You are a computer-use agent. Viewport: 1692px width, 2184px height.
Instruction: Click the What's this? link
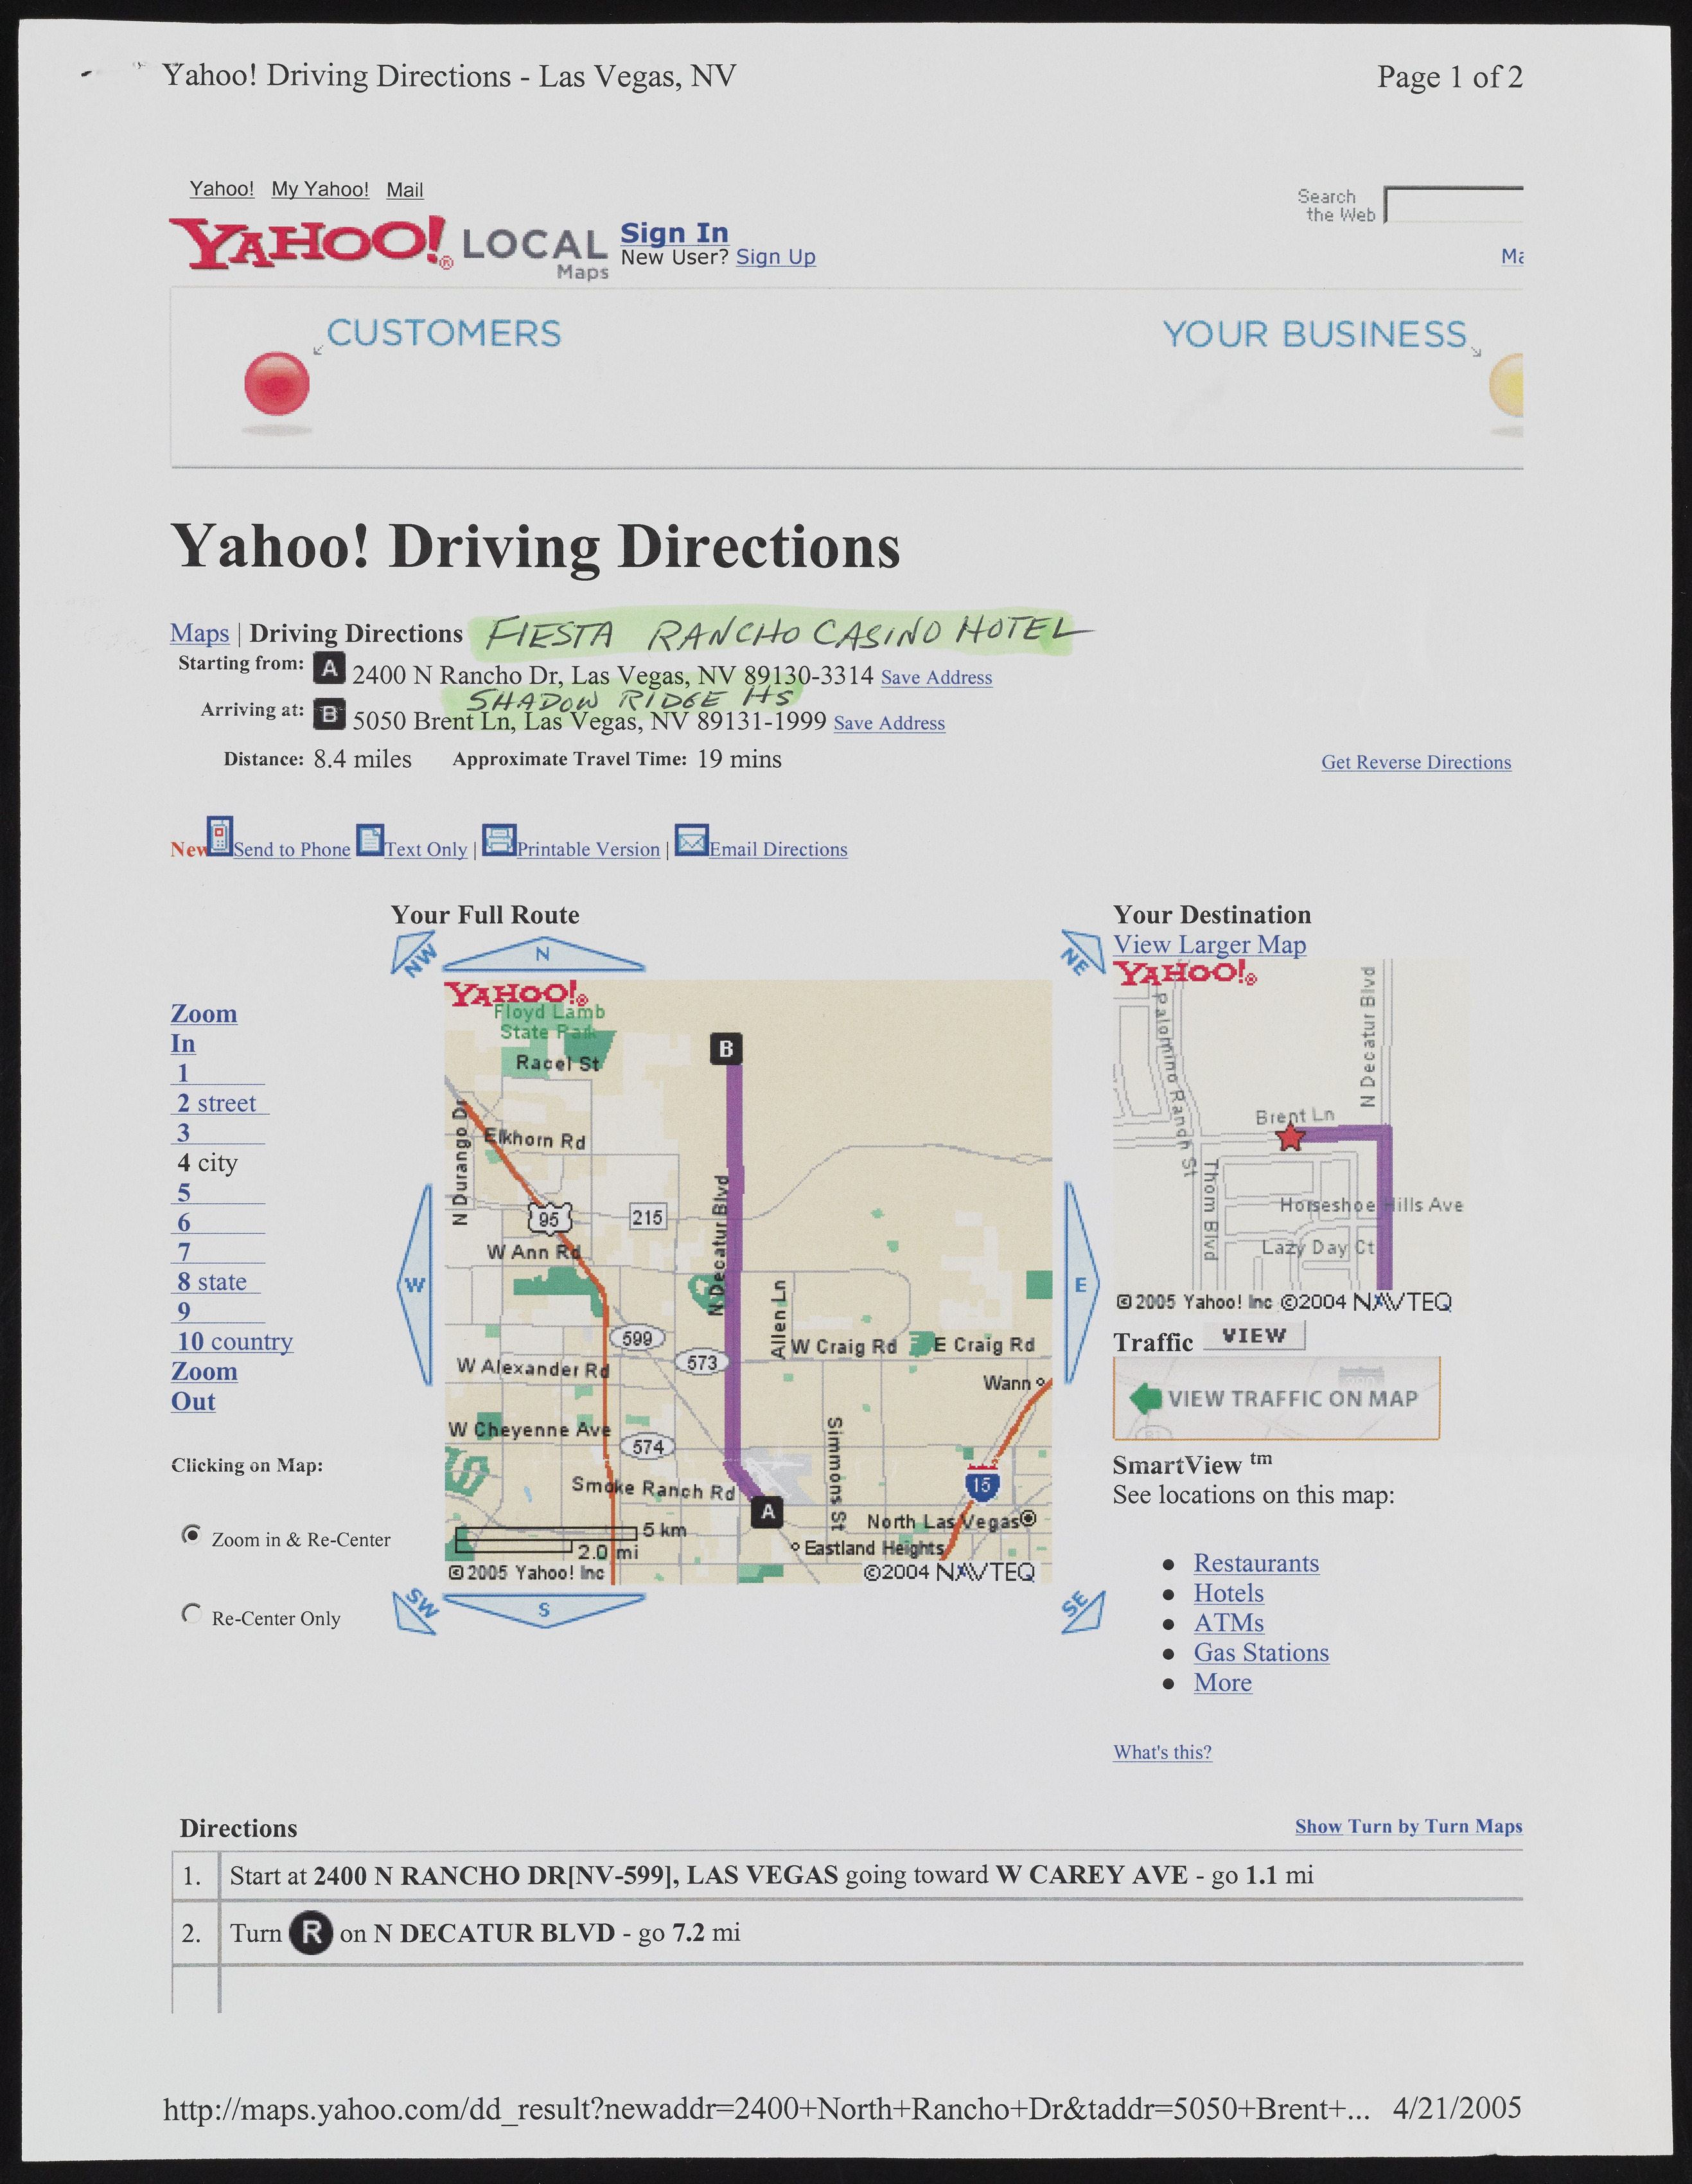click(x=1163, y=1752)
